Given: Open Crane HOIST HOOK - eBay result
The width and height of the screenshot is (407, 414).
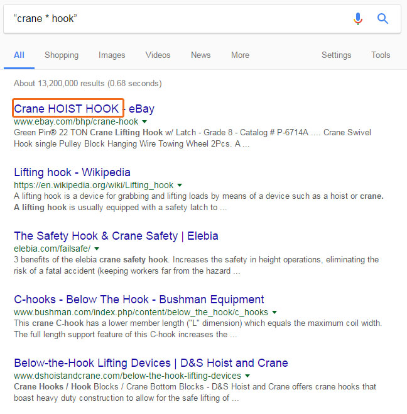Looking at the screenshot, I should click(84, 108).
